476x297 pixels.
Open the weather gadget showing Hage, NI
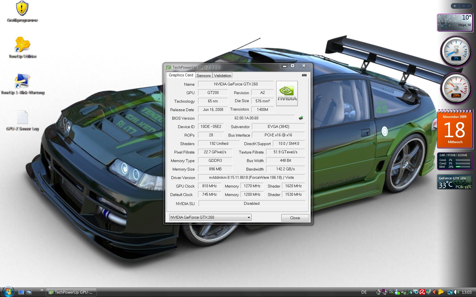click(455, 22)
